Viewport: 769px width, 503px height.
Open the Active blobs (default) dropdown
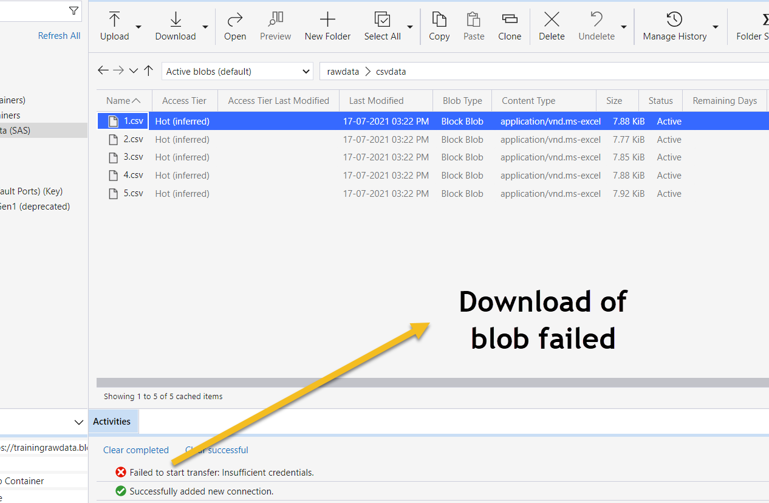(238, 72)
